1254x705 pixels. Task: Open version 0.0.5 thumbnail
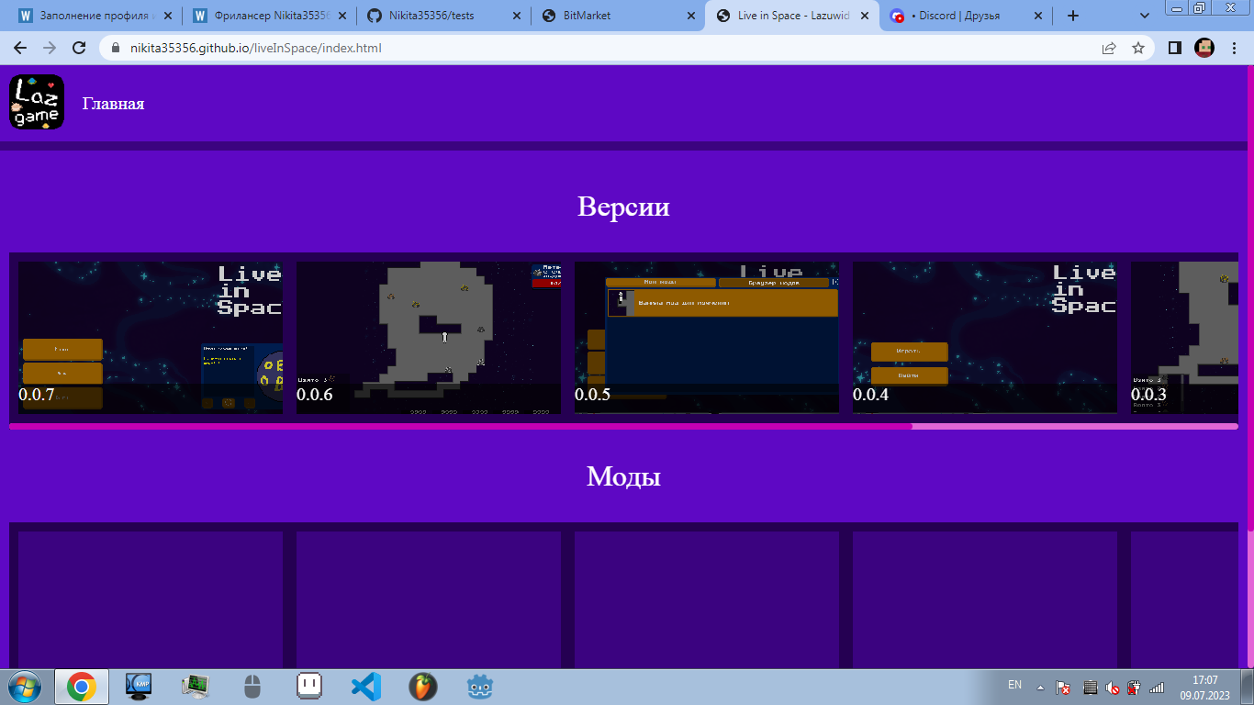click(707, 338)
